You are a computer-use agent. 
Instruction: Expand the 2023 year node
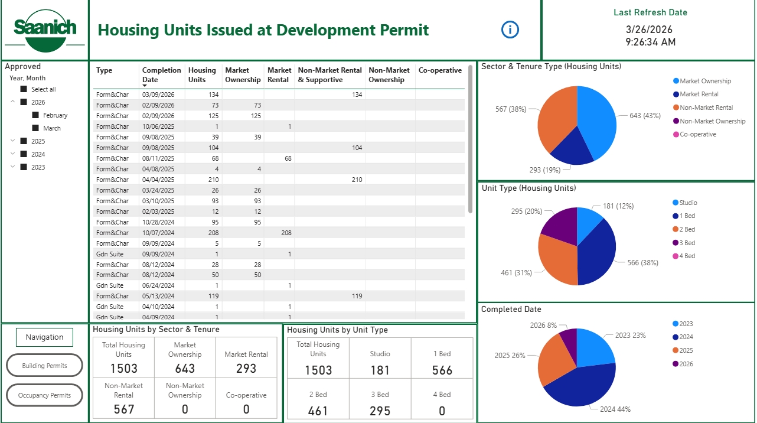click(x=12, y=167)
